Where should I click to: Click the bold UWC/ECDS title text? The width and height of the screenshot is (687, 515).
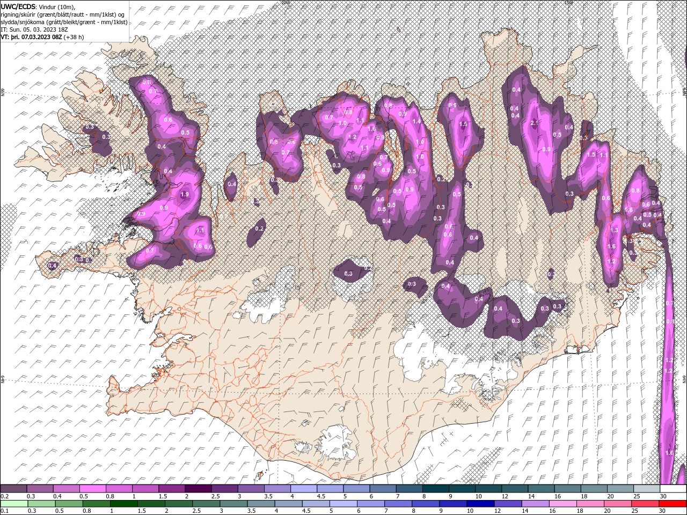coord(19,6)
